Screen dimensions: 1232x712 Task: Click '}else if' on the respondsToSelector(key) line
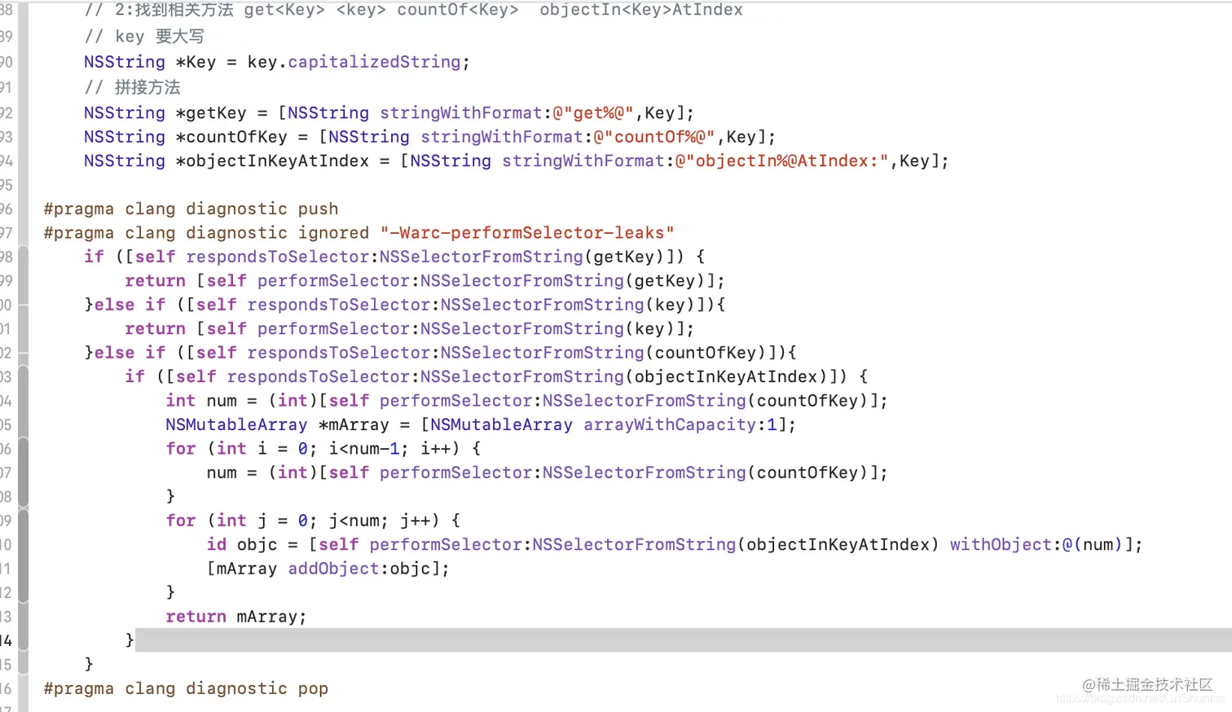pos(125,305)
